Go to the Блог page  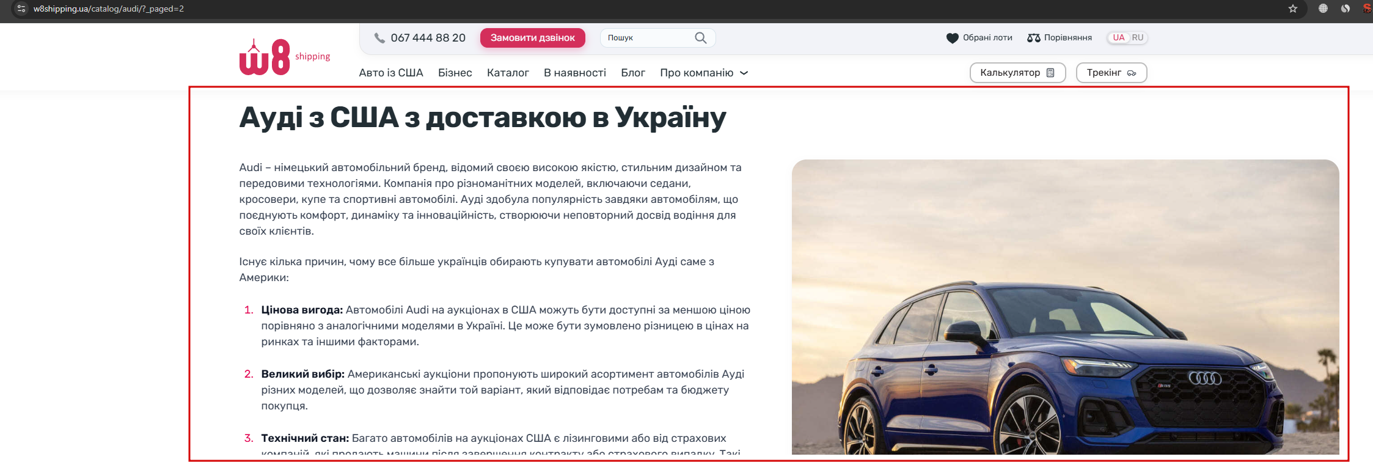tap(633, 73)
